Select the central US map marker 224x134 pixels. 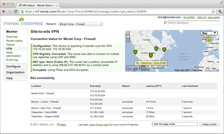pos(151,56)
